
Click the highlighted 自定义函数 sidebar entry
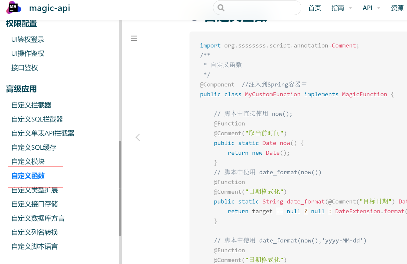tap(28, 176)
